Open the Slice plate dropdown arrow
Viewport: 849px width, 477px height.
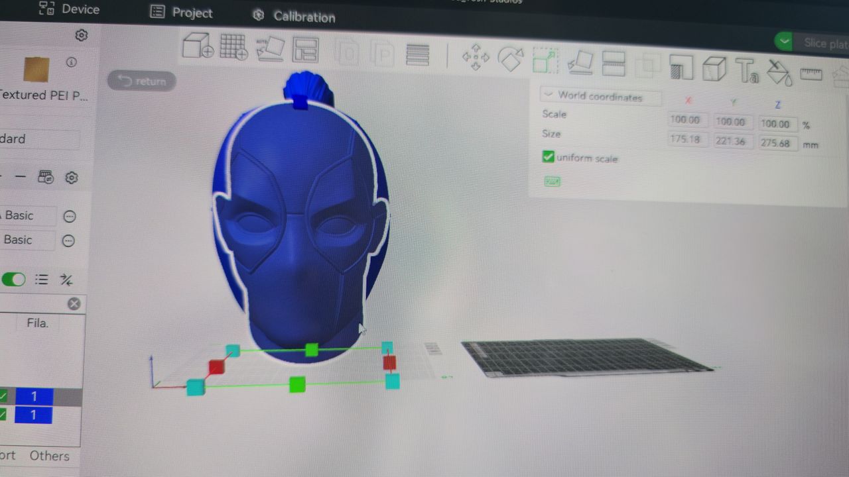(785, 41)
